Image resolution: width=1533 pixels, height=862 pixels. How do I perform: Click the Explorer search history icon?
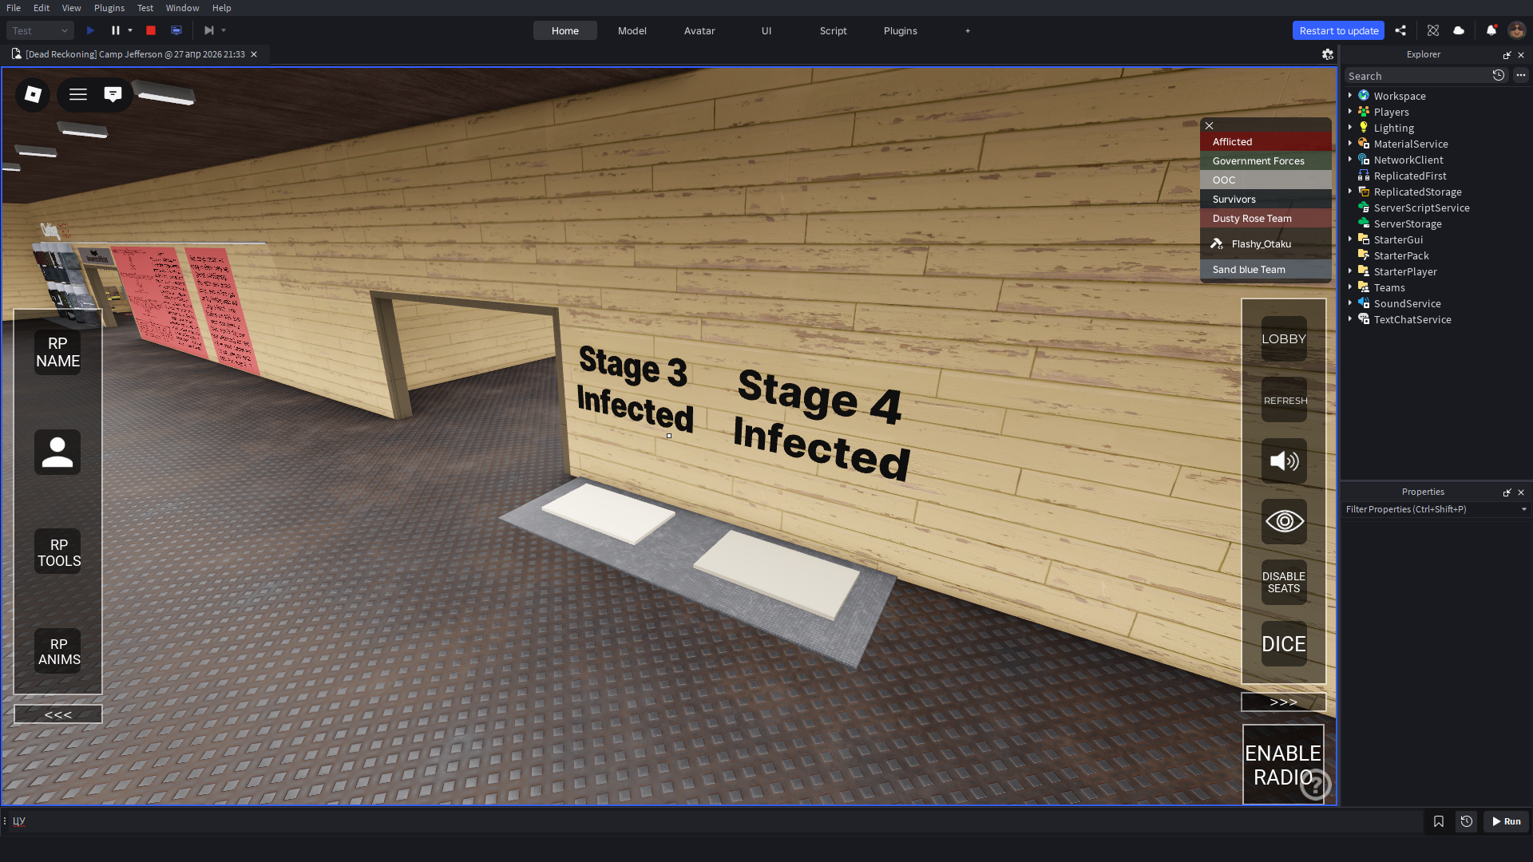pyautogui.click(x=1499, y=75)
